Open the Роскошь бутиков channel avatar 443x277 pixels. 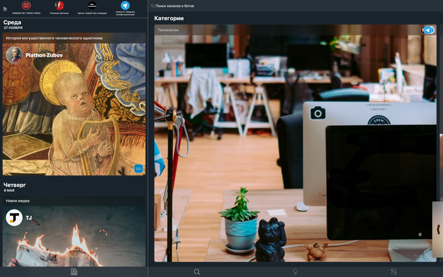click(x=59, y=6)
